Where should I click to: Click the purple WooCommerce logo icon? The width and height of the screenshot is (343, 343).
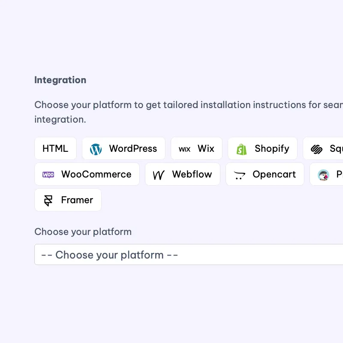48,175
